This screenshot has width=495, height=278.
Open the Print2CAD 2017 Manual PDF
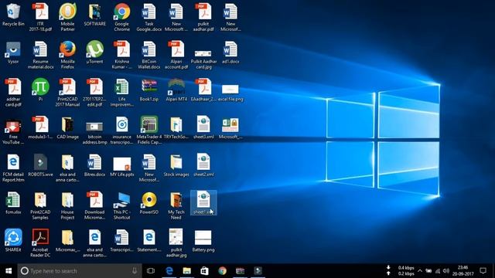(67, 93)
